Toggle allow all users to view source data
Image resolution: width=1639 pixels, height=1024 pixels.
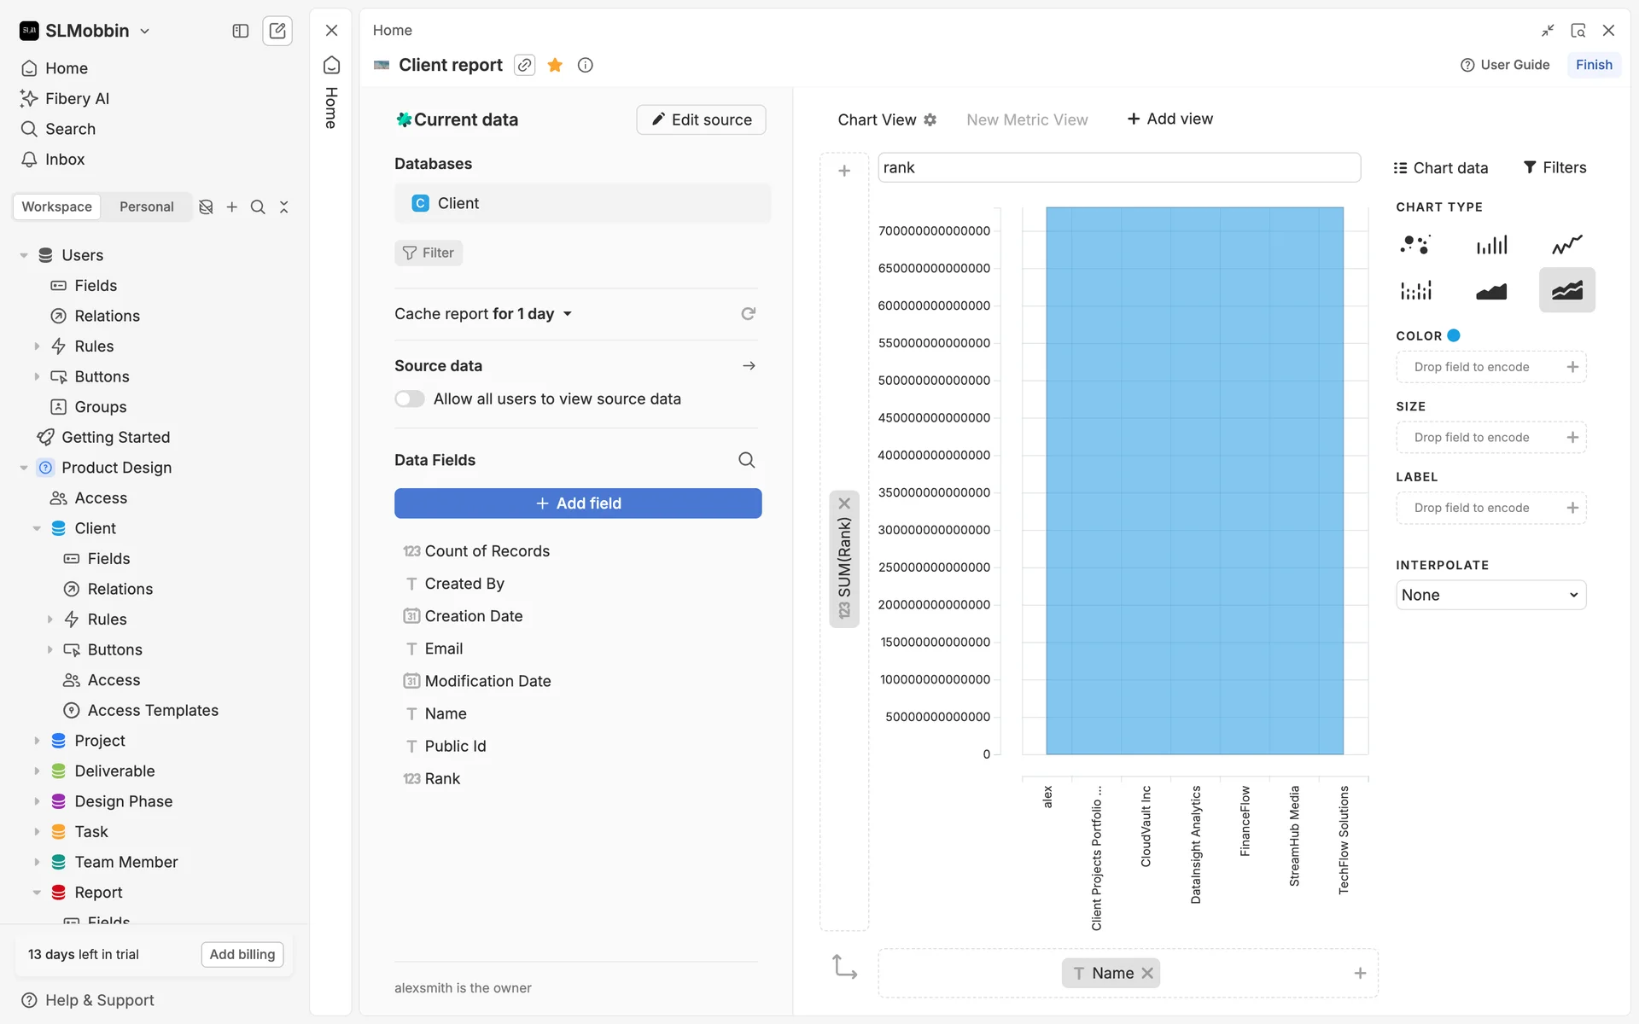point(410,399)
